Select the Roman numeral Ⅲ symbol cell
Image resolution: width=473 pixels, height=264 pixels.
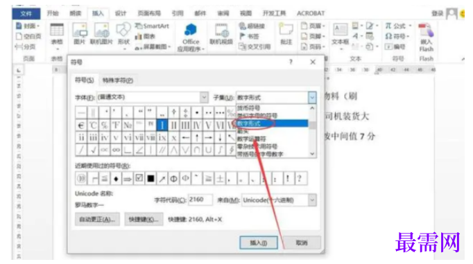pyautogui.click(x=185, y=125)
